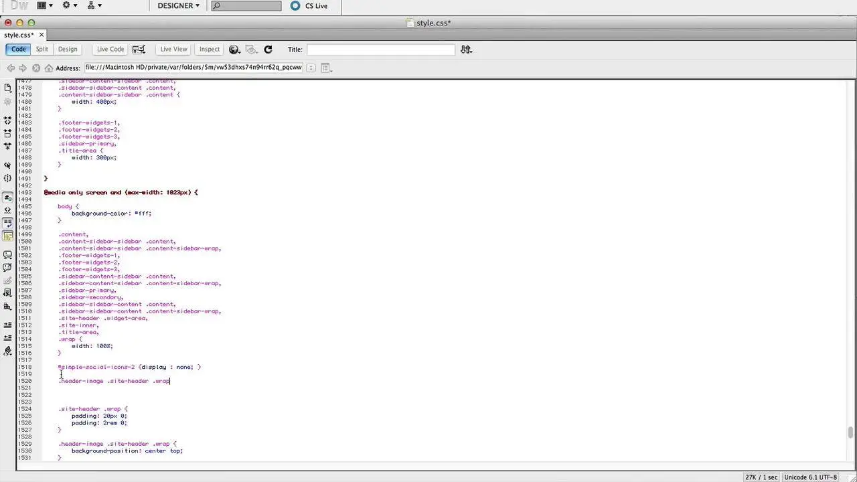Switch to Design view
This screenshot has width=857, height=482.
coord(68,50)
